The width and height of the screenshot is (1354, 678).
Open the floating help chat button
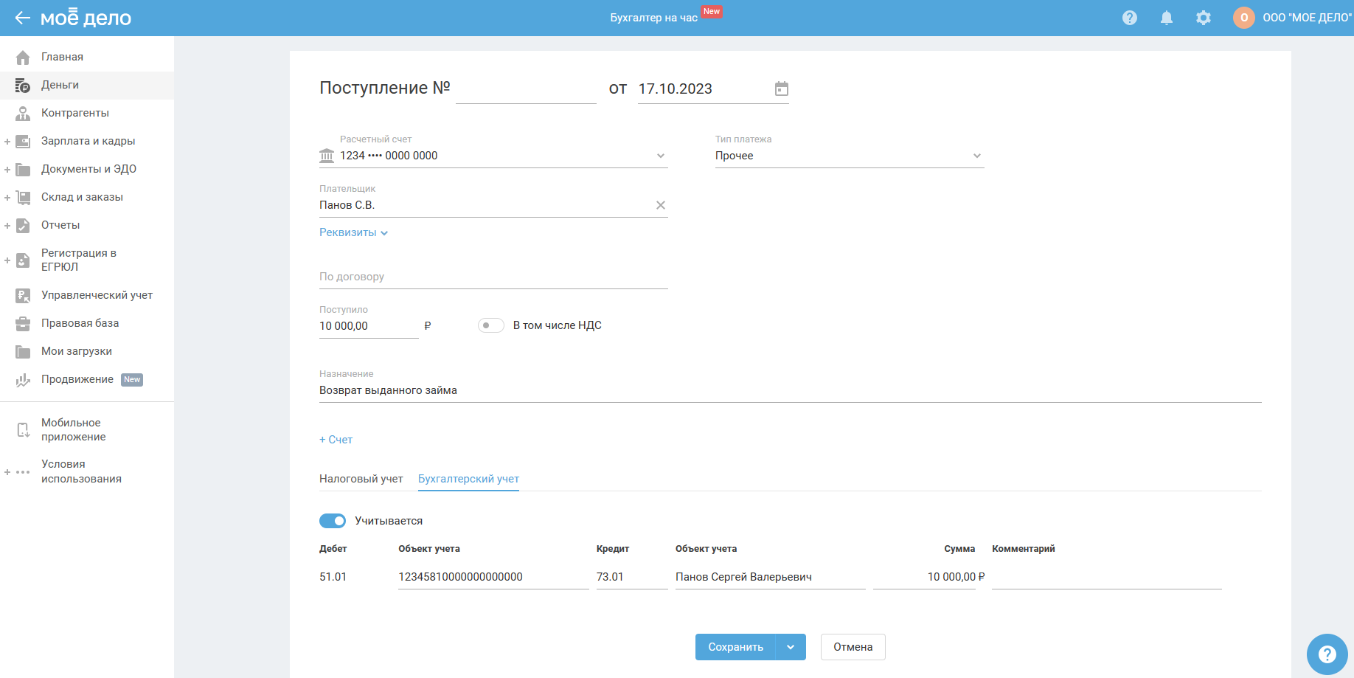[1326, 654]
